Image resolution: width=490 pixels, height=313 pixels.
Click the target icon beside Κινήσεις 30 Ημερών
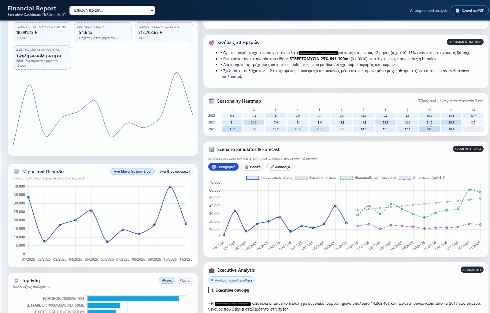pyautogui.click(x=211, y=42)
